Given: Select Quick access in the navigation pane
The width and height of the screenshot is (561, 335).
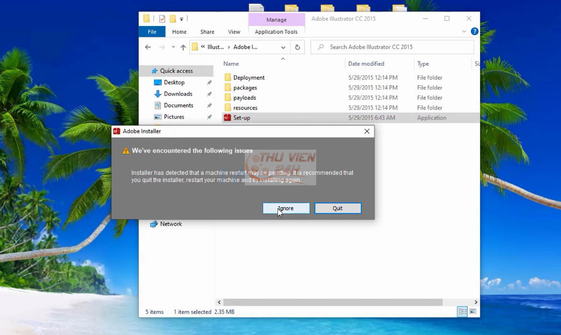Looking at the screenshot, I should [x=176, y=71].
